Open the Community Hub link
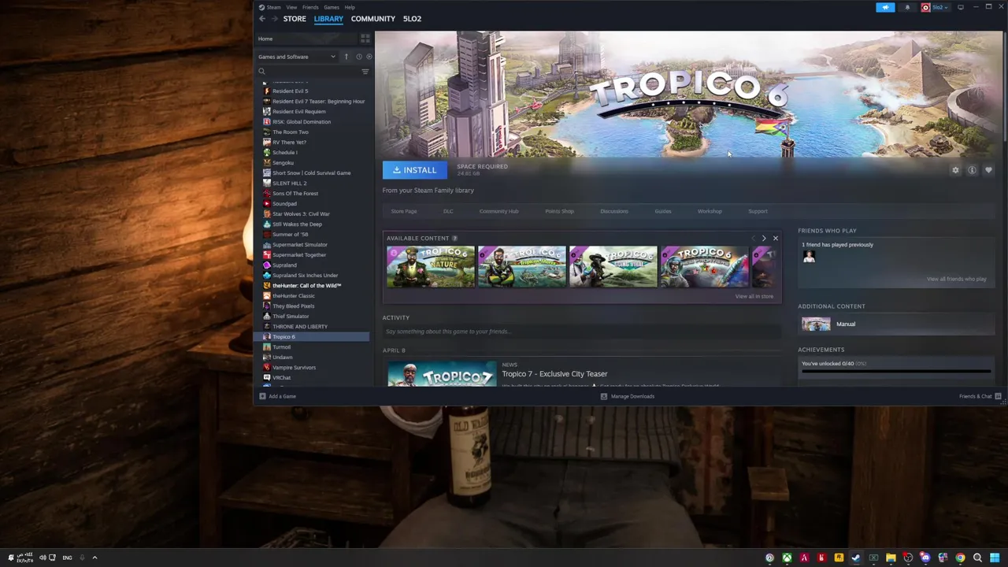 click(498, 211)
